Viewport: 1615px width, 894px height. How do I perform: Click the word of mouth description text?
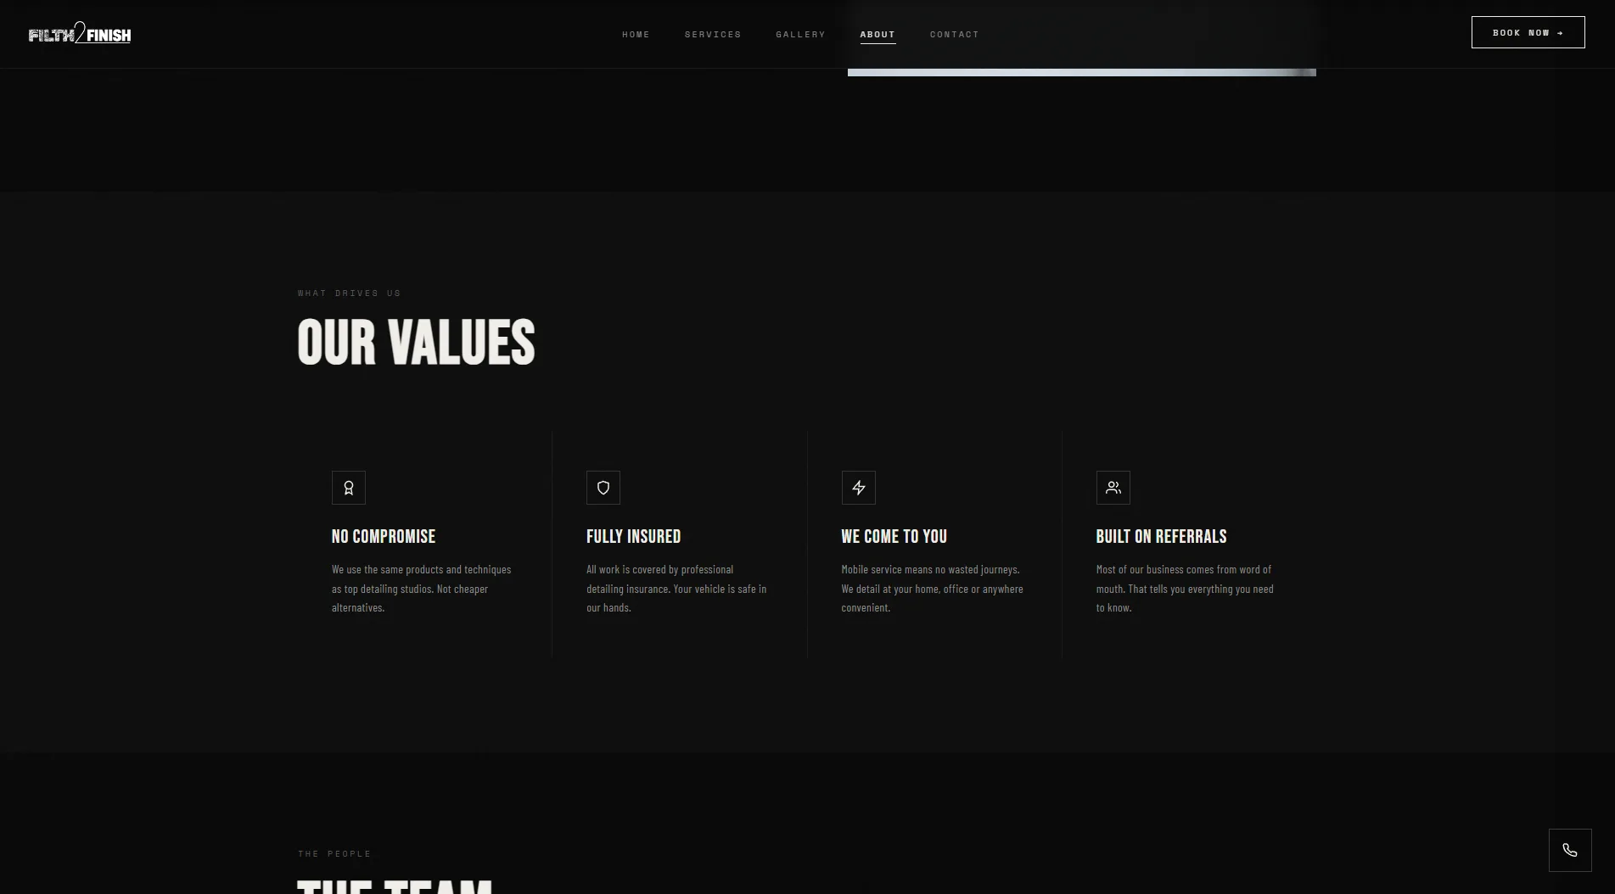click(x=1185, y=589)
